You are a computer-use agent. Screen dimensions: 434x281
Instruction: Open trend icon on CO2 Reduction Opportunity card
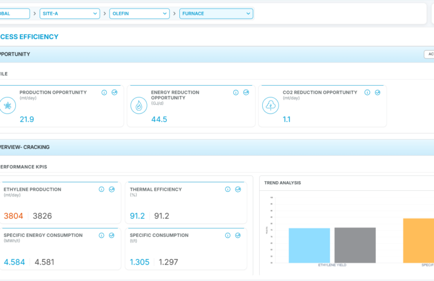pos(377,93)
